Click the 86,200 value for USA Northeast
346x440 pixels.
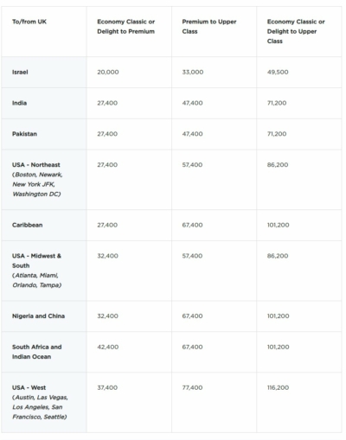278,165
